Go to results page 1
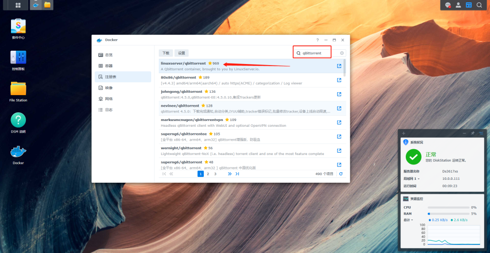The image size is (490, 253). point(200,174)
